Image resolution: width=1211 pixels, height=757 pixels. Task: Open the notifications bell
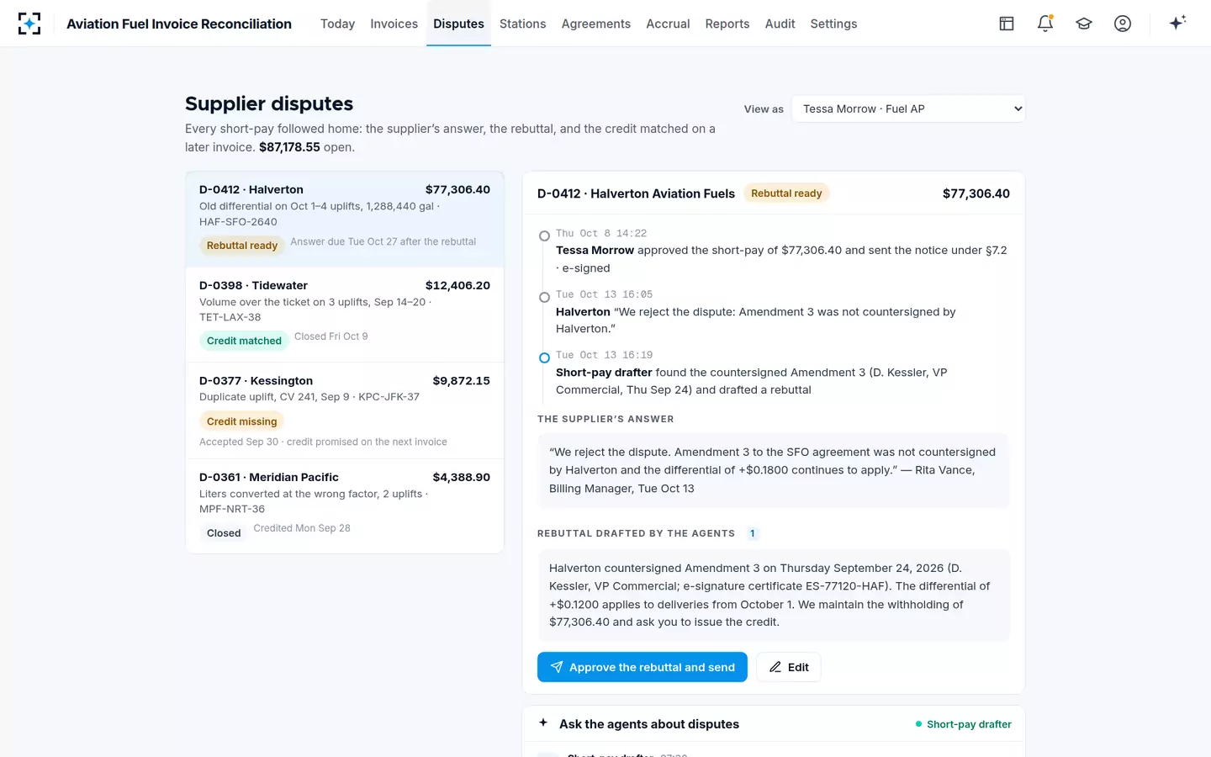1045,24
